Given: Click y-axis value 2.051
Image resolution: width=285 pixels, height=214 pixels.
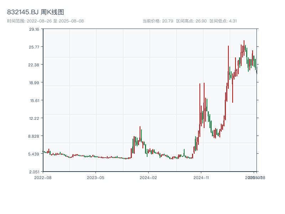Looking at the screenshot, I should point(34,172).
